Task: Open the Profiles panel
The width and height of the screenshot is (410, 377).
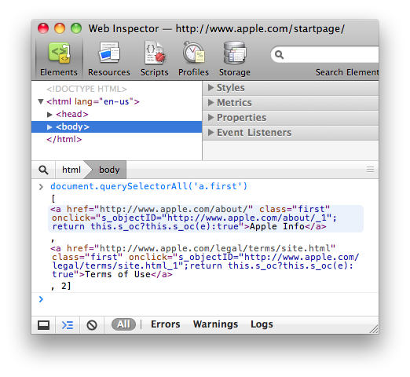Action: pyautogui.click(x=193, y=59)
